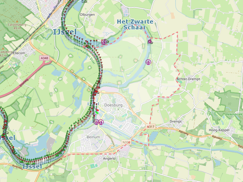
Task: Click the right marina icon at Doesburg harbour
Action: [x=101, y=122]
